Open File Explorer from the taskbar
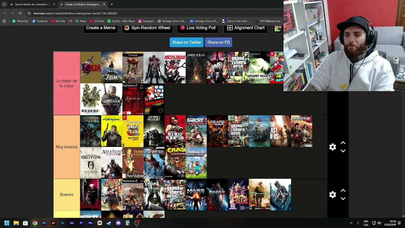The width and height of the screenshot is (405, 228). (16, 223)
